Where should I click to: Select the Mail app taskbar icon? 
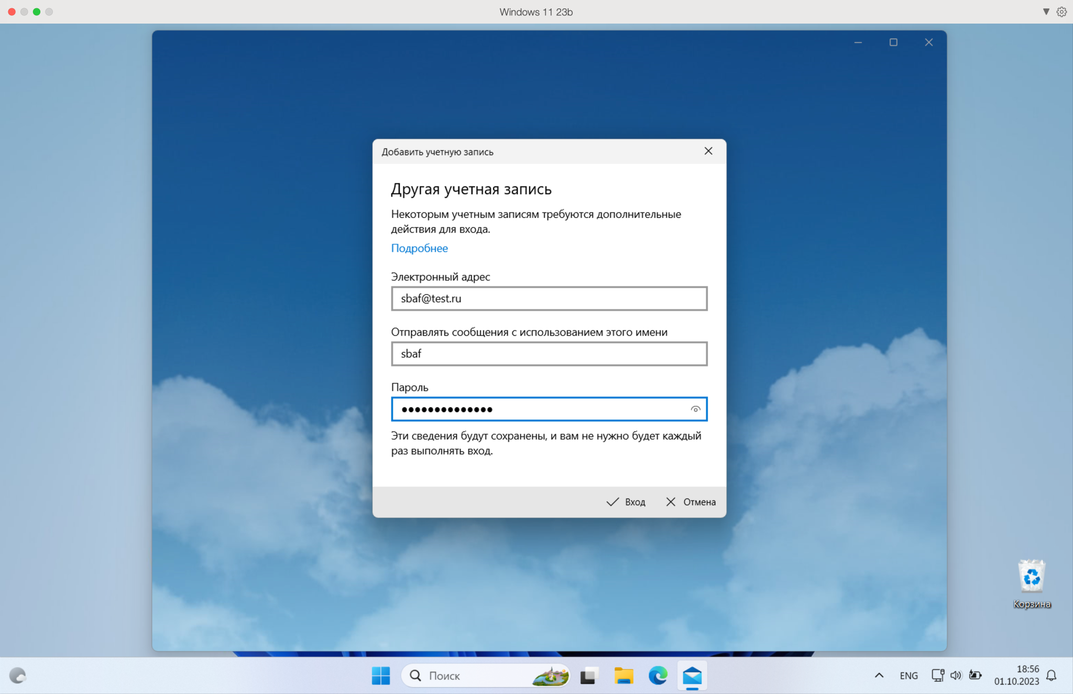pyautogui.click(x=692, y=676)
